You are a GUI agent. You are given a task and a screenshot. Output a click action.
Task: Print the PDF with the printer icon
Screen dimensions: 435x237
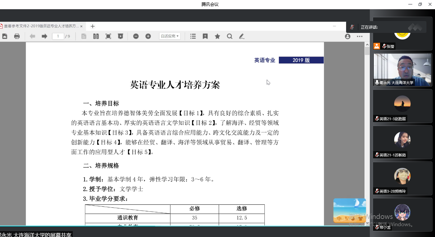[17, 36]
